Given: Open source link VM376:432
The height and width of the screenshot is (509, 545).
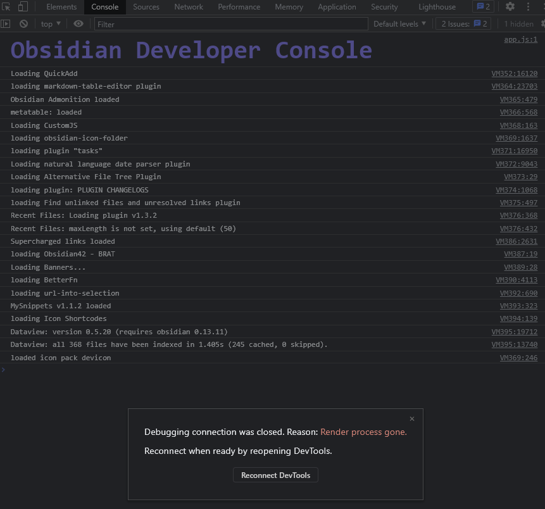Looking at the screenshot, I should (518, 229).
